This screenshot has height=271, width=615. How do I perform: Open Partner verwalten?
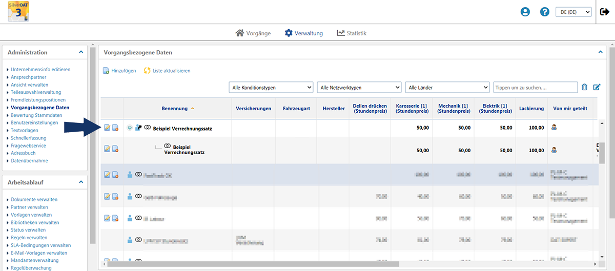(30, 207)
